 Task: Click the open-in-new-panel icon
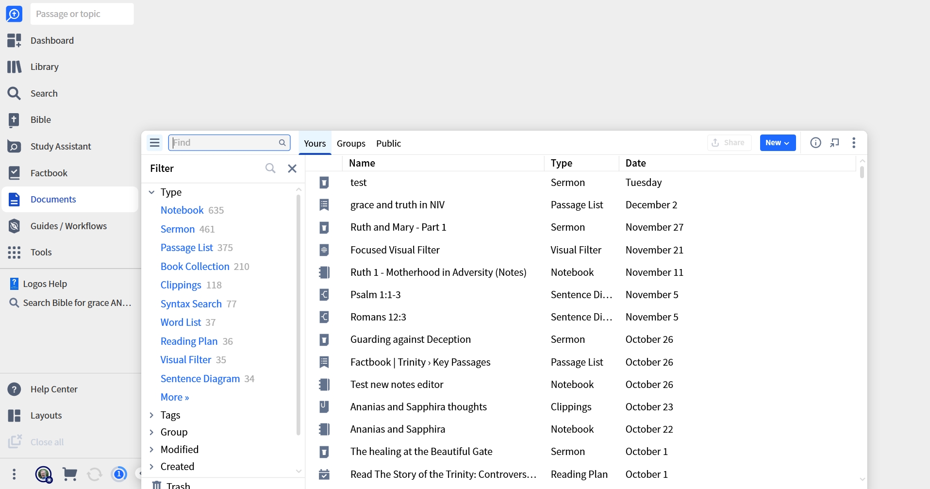click(x=835, y=143)
